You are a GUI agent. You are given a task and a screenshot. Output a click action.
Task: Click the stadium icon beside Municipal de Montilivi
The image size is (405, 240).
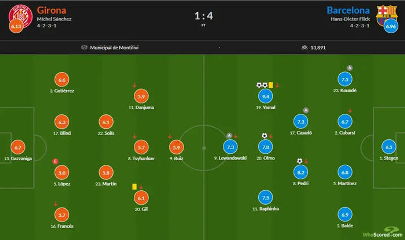point(84,48)
